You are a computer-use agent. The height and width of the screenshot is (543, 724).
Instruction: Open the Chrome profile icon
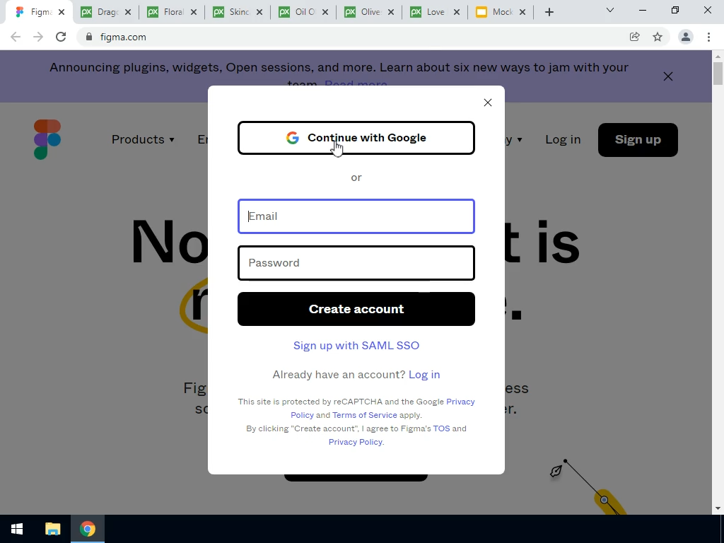tap(686, 37)
